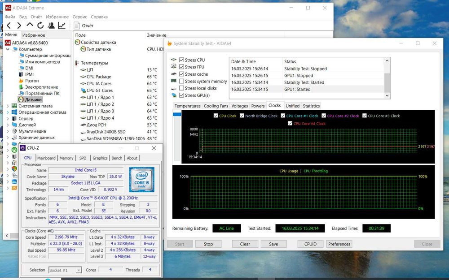Click the Значение column header
This screenshot has height=280, width=449.
[x=157, y=35]
